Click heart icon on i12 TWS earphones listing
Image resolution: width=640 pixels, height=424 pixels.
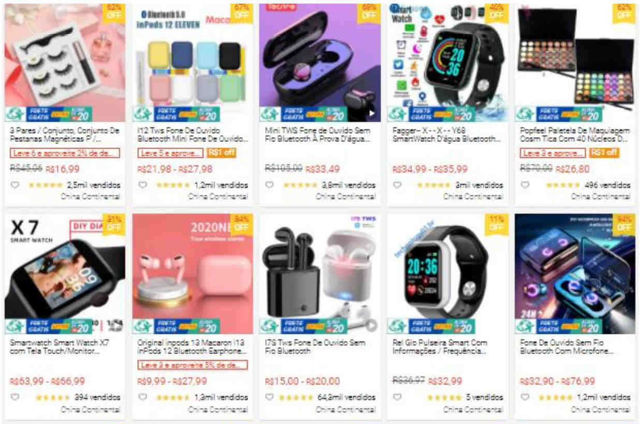pyautogui.click(x=142, y=185)
